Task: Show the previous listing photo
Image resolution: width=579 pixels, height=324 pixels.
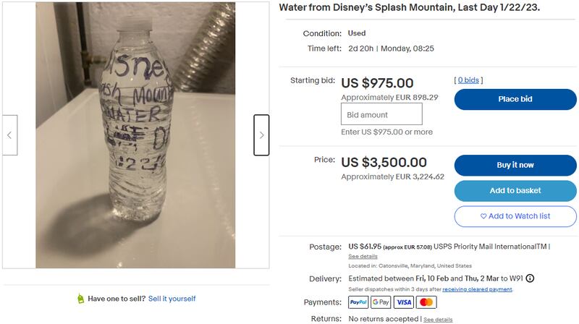Action: click(x=9, y=135)
